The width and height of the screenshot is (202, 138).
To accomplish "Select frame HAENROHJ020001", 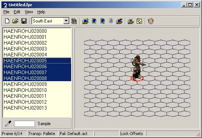I will 37,37.
